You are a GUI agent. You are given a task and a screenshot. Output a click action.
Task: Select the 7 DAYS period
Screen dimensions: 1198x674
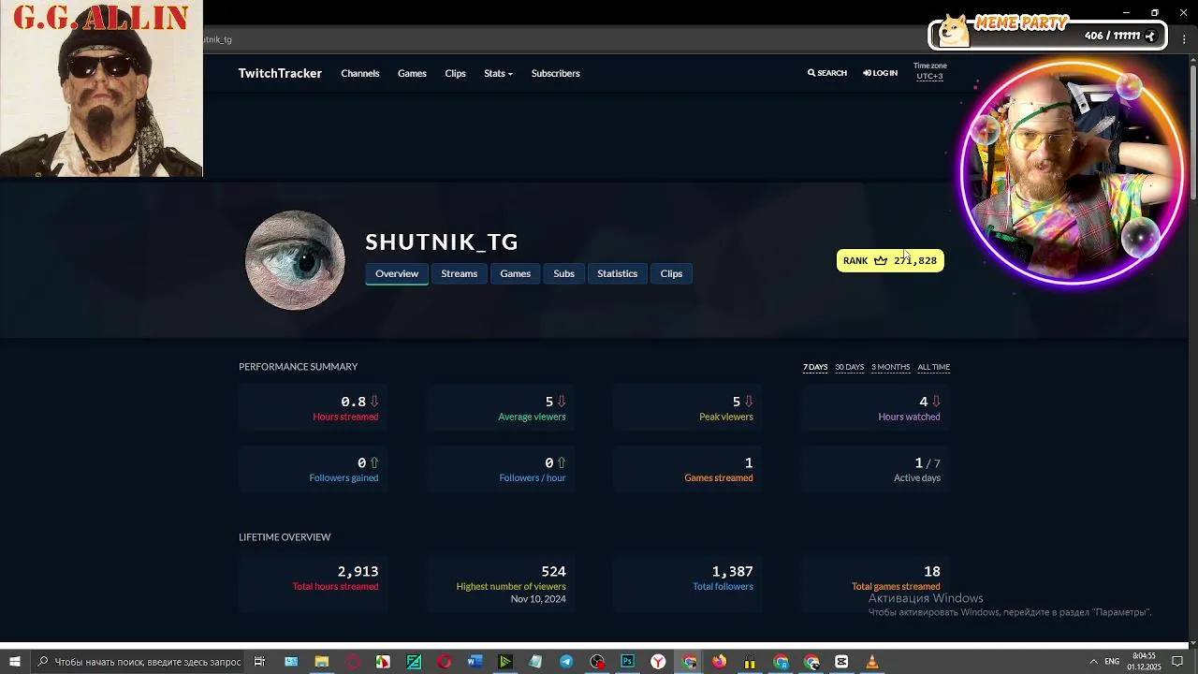(815, 367)
